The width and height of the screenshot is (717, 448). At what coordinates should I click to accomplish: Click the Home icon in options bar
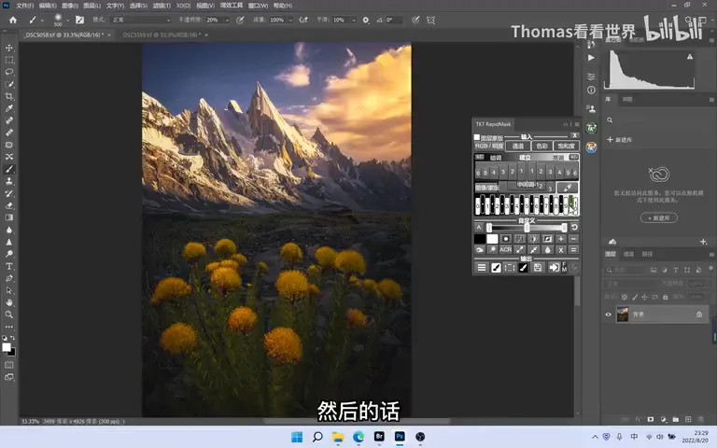[13, 21]
